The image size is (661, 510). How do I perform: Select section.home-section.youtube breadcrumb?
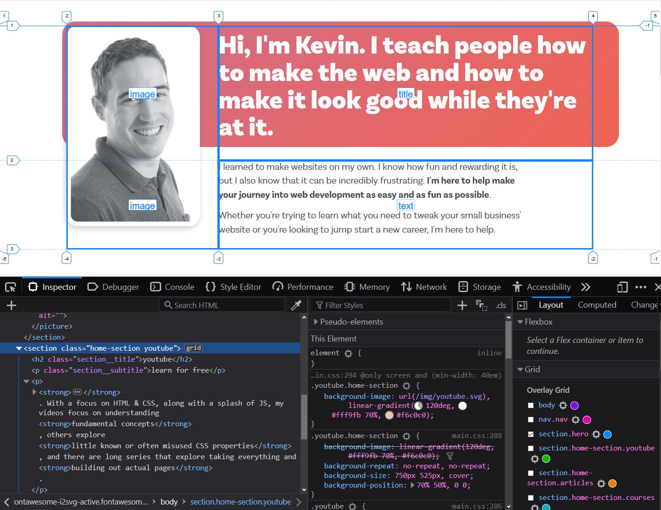[x=240, y=502]
